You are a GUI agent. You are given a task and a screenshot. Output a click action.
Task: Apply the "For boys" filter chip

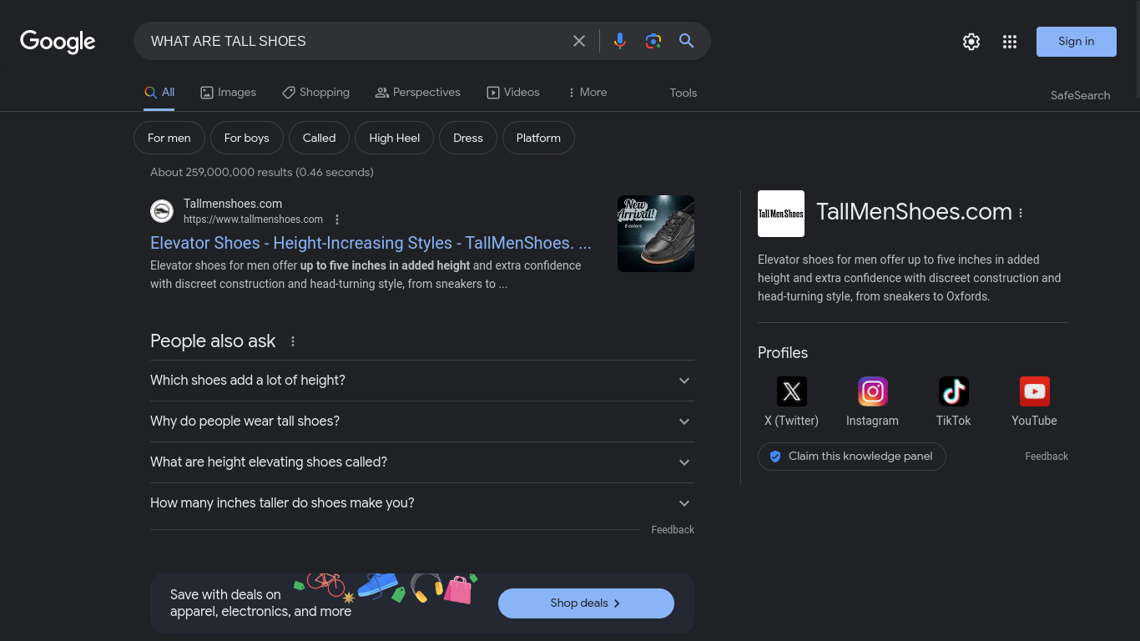tap(247, 138)
